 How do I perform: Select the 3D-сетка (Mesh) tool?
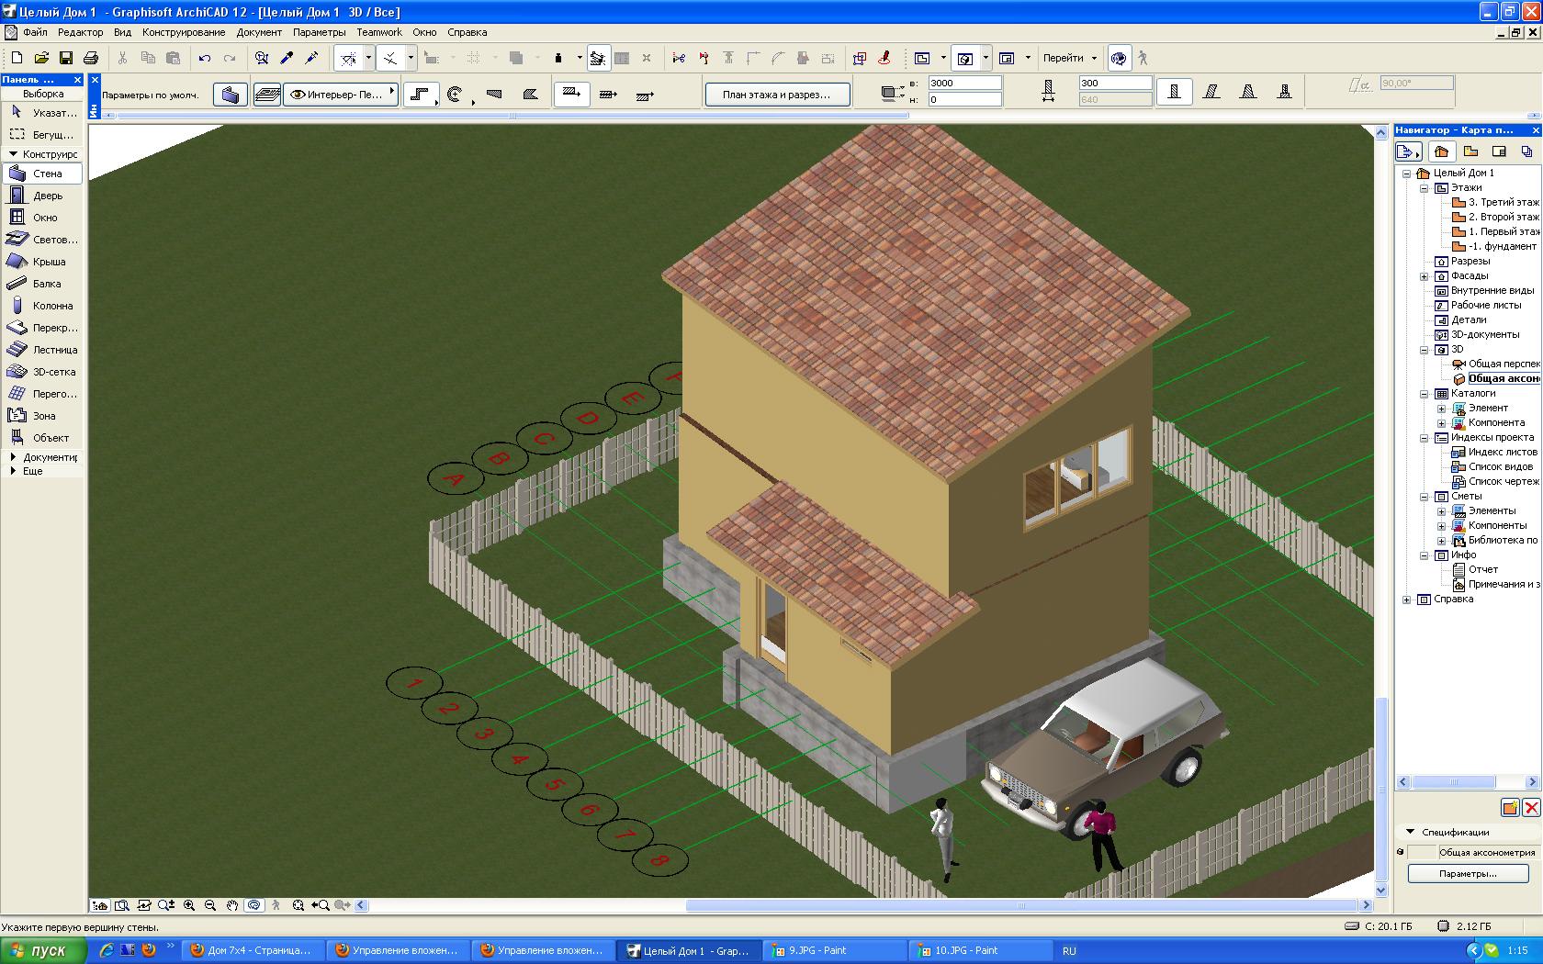(42, 372)
